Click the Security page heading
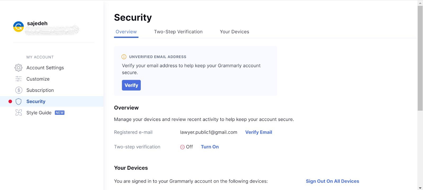The height and width of the screenshot is (190, 423). [133, 17]
